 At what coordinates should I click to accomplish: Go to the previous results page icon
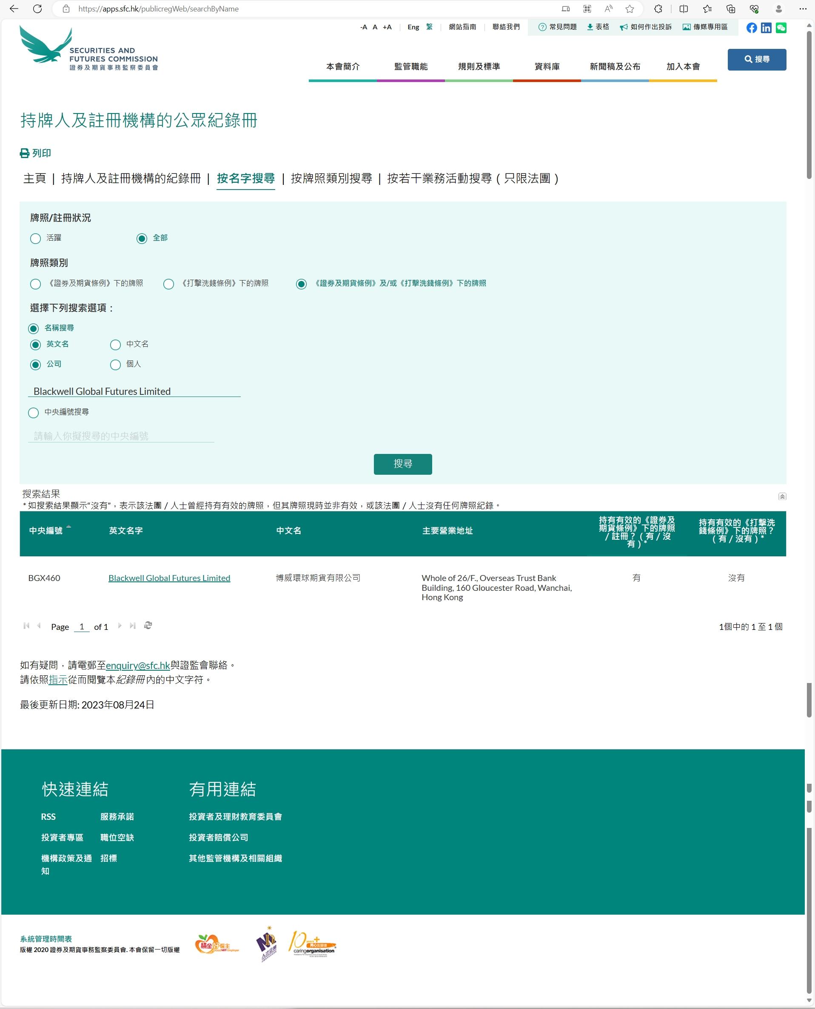tap(39, 626)
